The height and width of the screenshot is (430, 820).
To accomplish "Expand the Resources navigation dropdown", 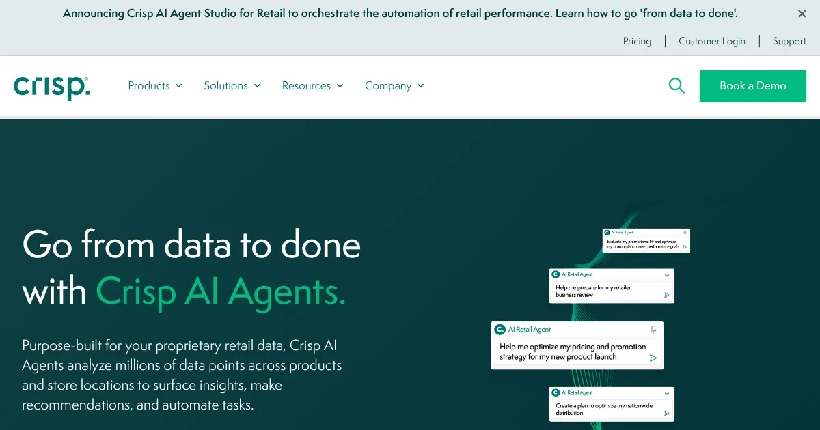I will [313, 86].
